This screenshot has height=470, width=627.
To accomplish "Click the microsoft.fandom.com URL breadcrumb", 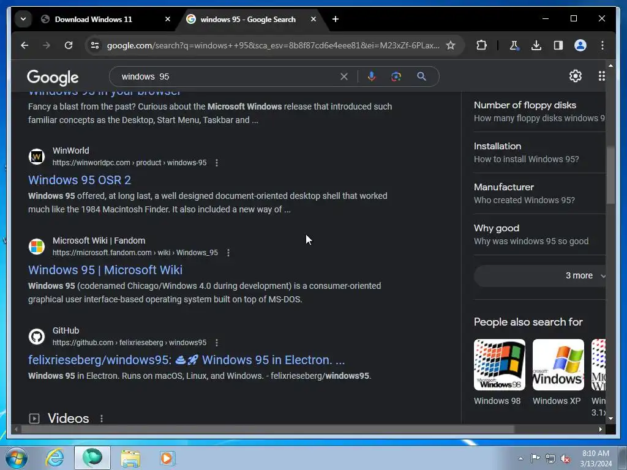I will pyautogui.click(x=135, y=253).
